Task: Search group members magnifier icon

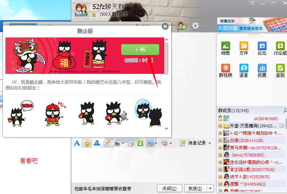Action: [x=285, y=110]
